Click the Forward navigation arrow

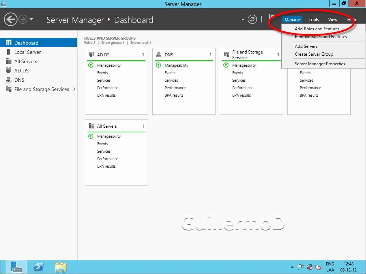pyautogui.click(x=23, y=19)
